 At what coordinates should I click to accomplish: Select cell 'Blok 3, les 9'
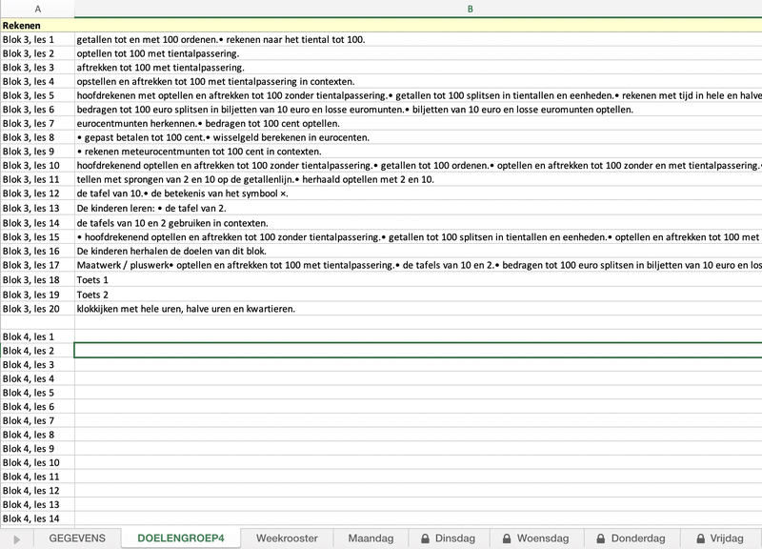point(37,152)
